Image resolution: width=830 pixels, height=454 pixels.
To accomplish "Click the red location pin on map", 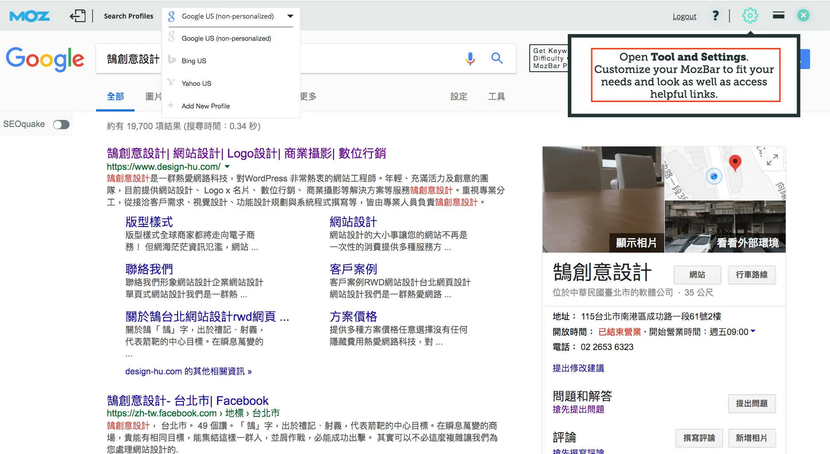I will (735, 163).
